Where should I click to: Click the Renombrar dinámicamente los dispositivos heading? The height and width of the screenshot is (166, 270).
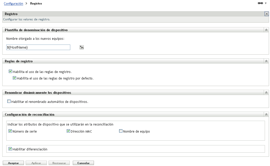point(38,93)
